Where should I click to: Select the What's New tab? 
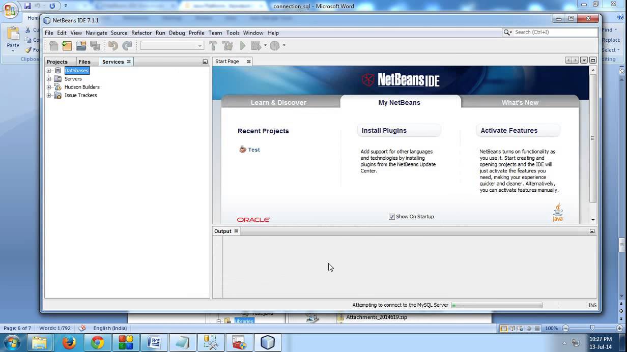[x=520, y=102]
